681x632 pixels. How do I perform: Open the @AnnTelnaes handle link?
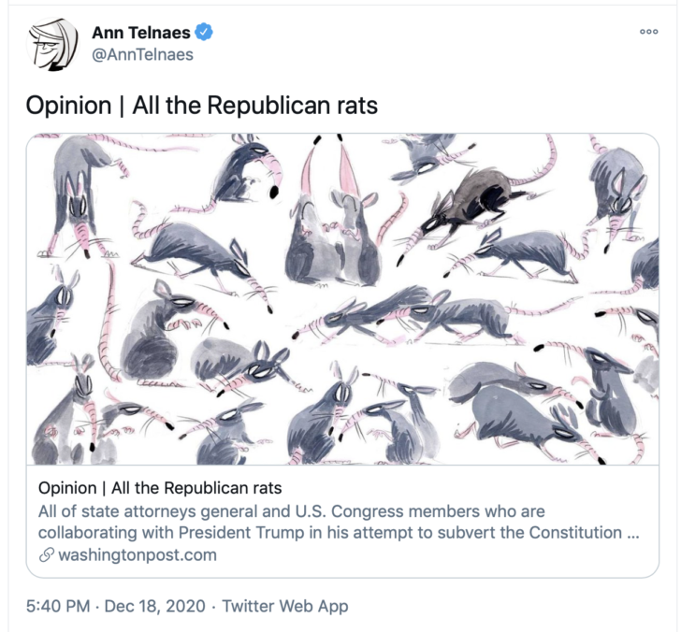click(142, 55)
